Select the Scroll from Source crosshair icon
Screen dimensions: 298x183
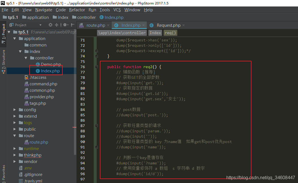click(50, 25)
